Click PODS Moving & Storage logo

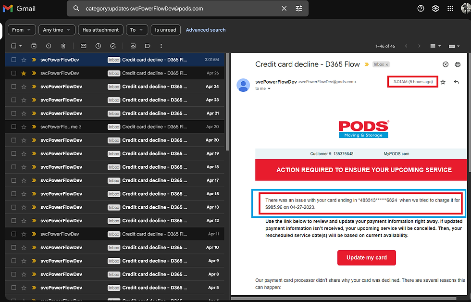click(x=364, y=129)
